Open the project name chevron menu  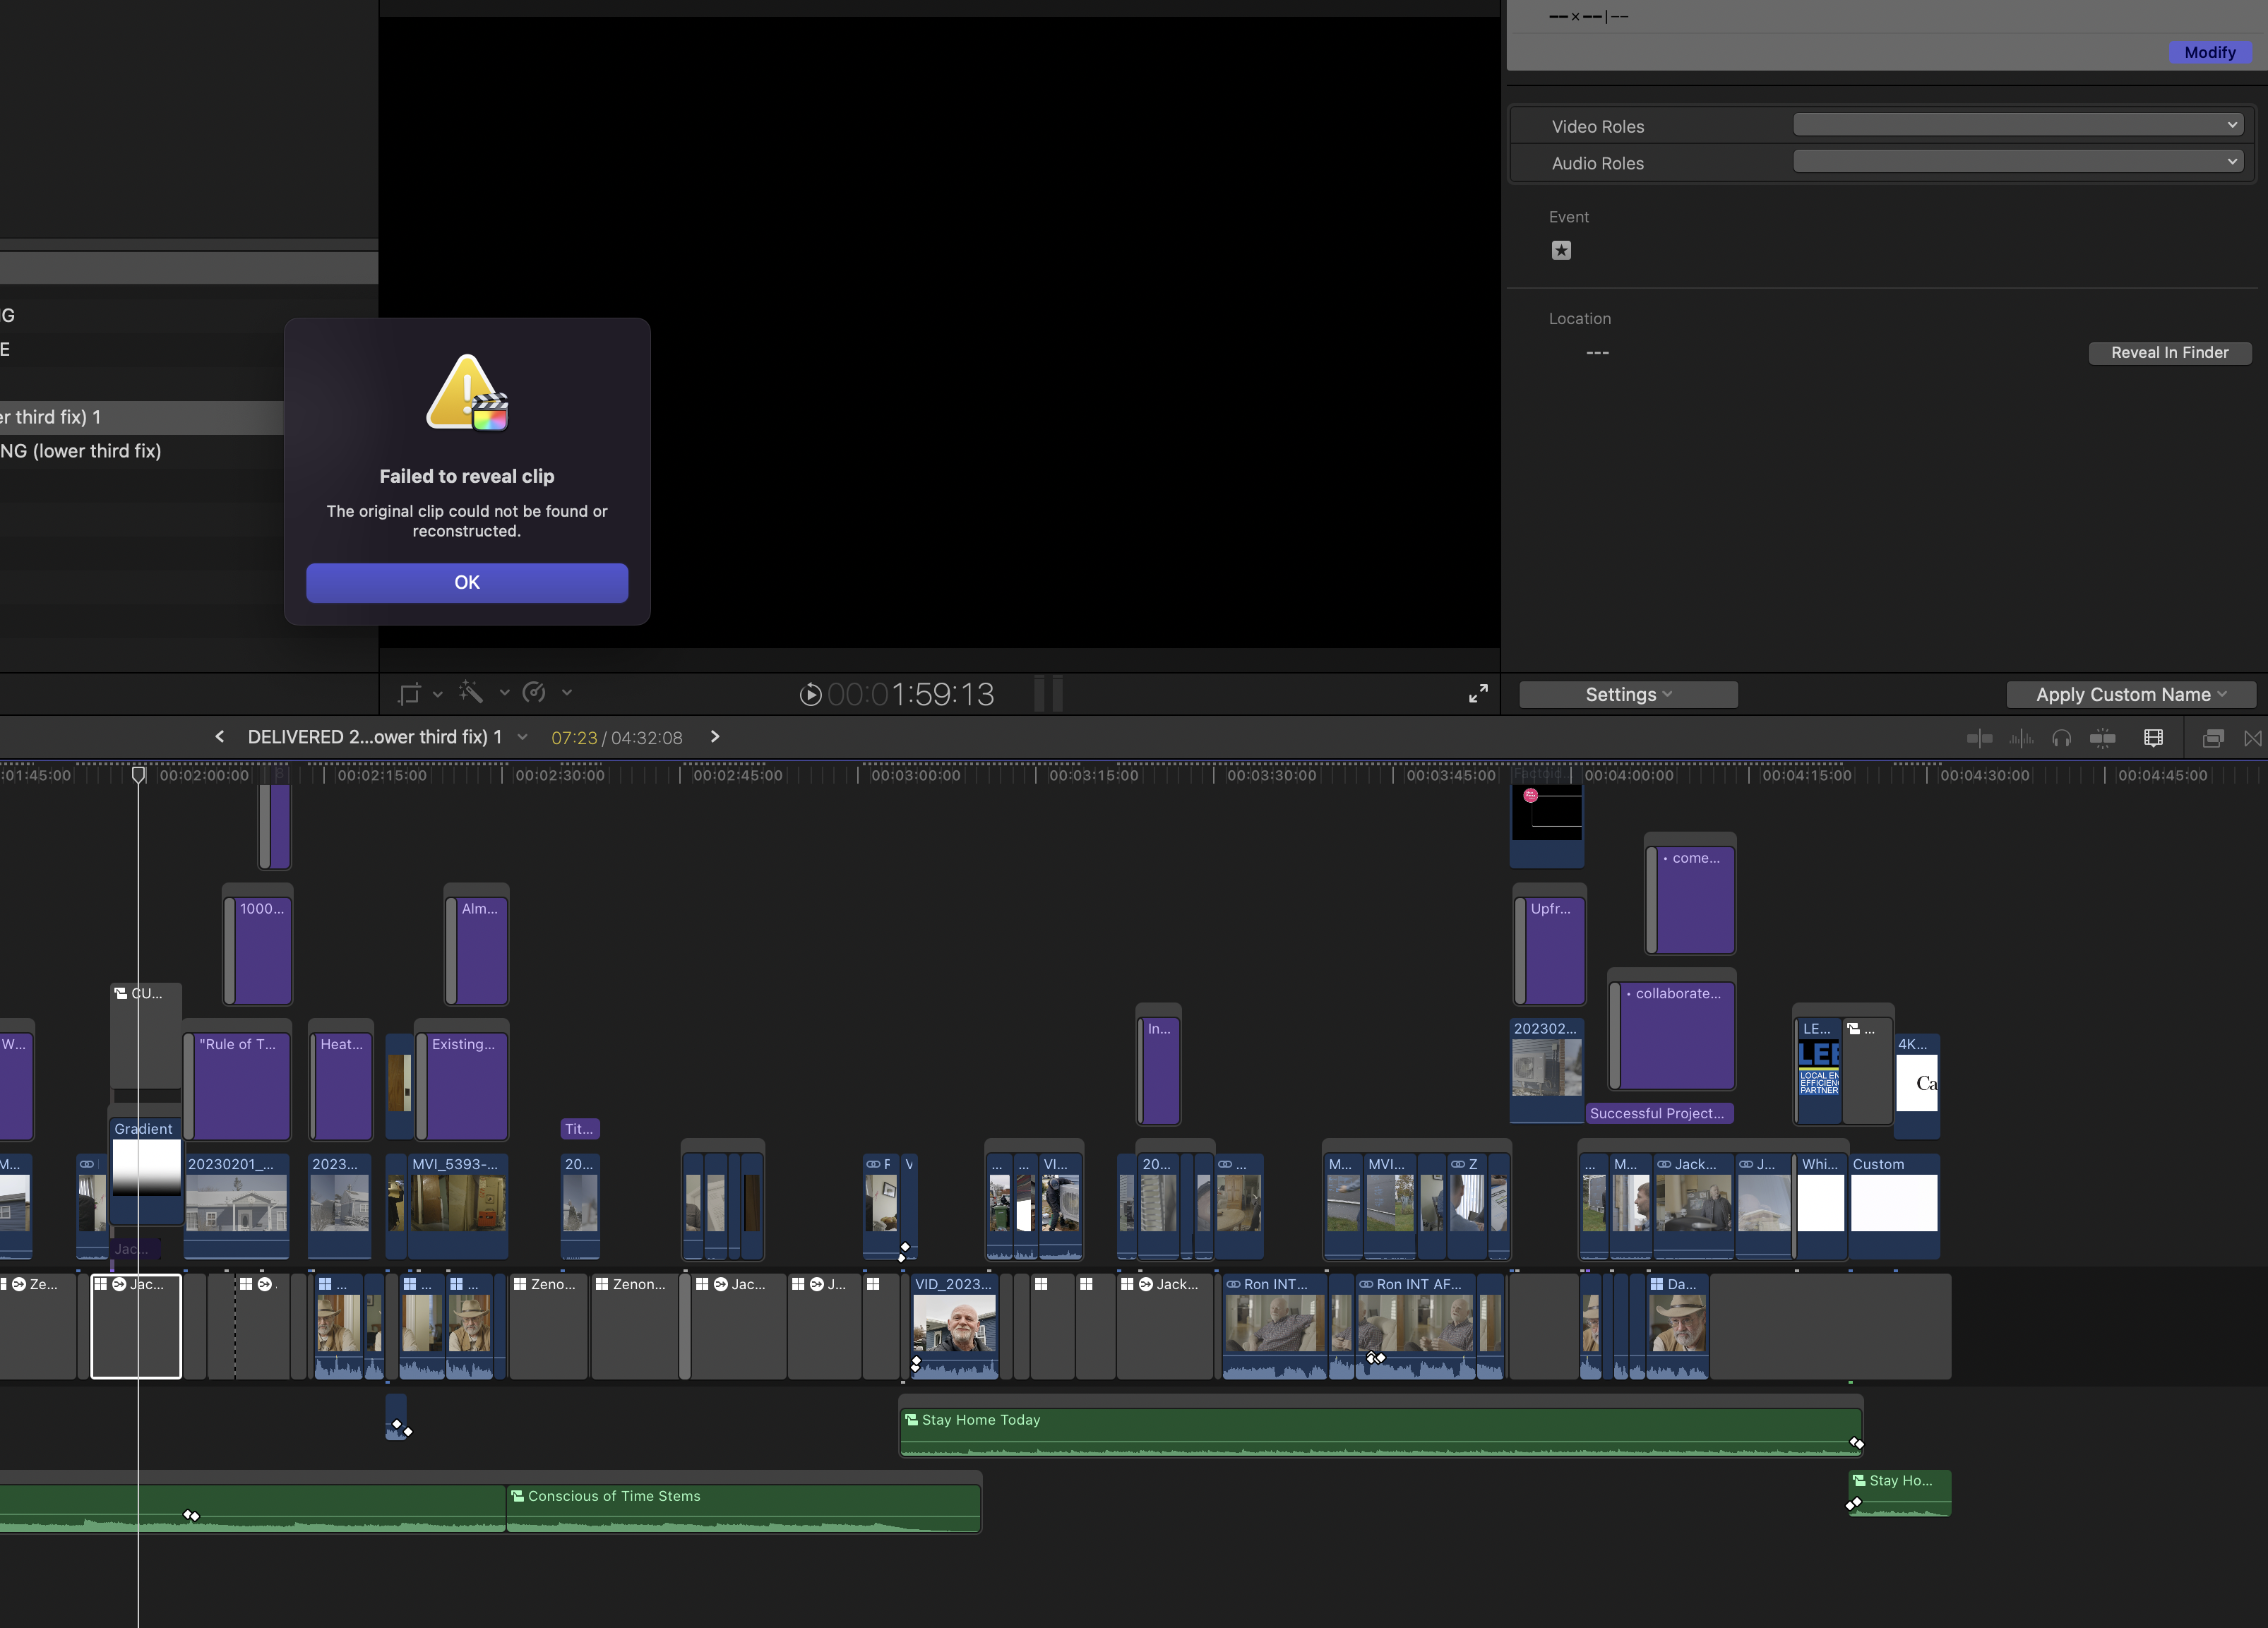click(521, 737)
